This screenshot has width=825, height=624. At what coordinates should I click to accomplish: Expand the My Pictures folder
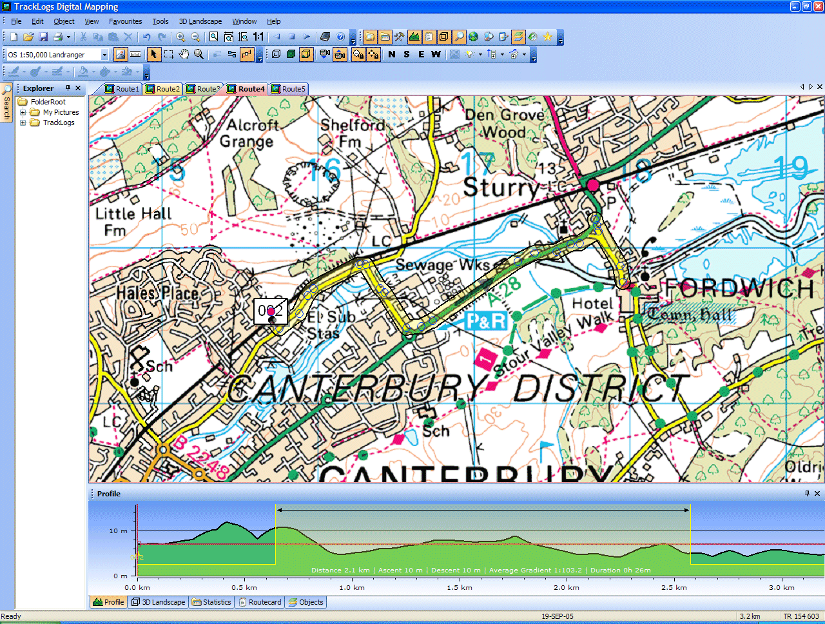pyautogui.click(x=23, y=112)
